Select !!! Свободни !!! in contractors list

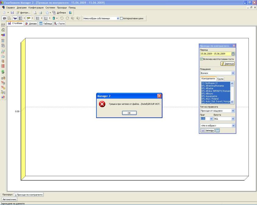[x=210, y=83]
